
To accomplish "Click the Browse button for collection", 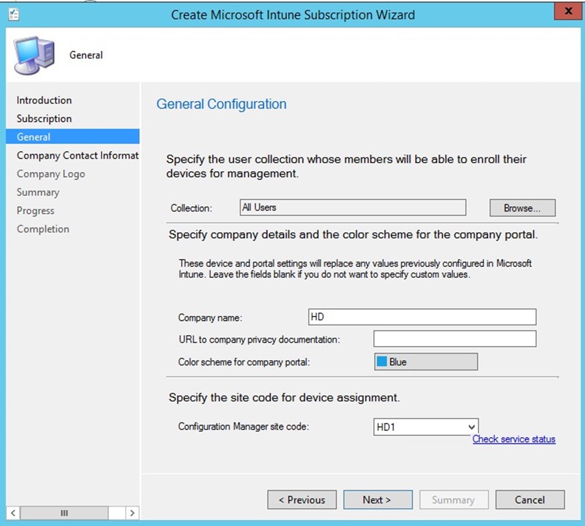I will 522,208.
